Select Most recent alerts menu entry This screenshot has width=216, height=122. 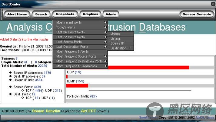click(80, 22)
